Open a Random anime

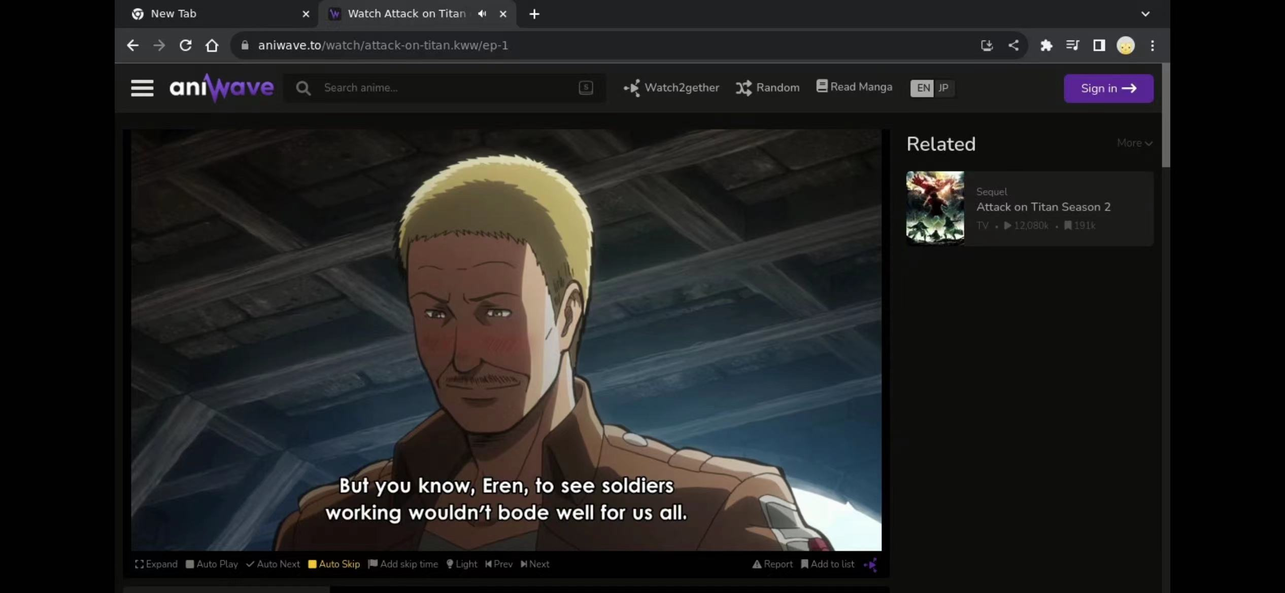click(768, 88)
